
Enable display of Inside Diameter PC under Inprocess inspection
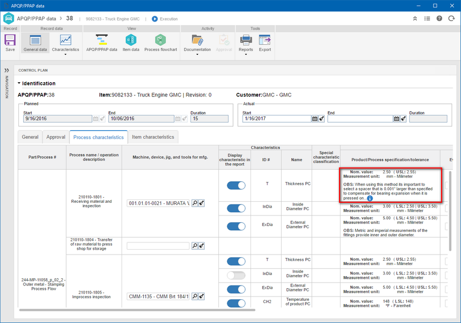coord(236,275)
